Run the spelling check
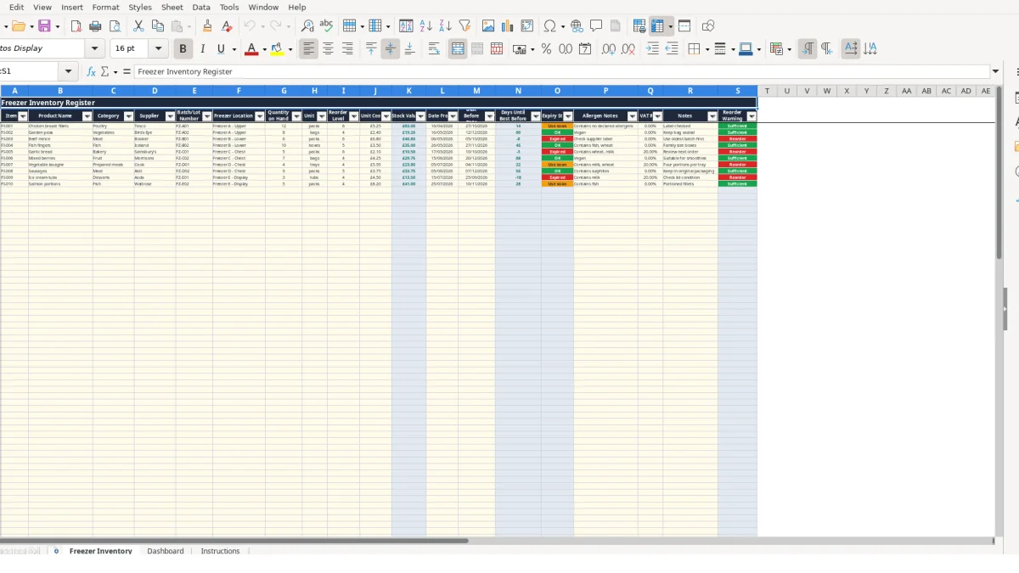The image size is (1019, 573). tap(326, 26)
